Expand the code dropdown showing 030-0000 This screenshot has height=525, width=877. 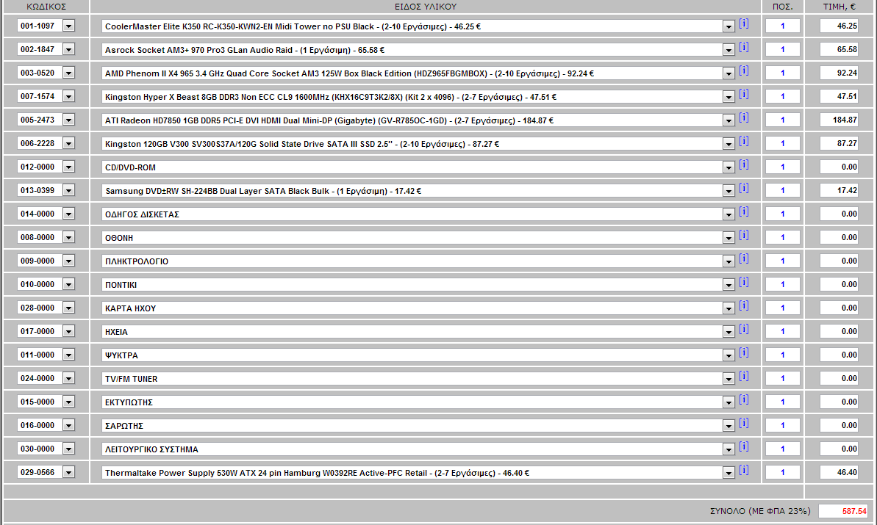[68, 449]
